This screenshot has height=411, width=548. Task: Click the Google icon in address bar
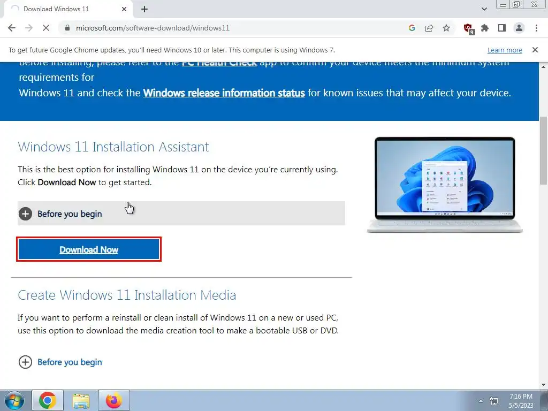point(412,28)
